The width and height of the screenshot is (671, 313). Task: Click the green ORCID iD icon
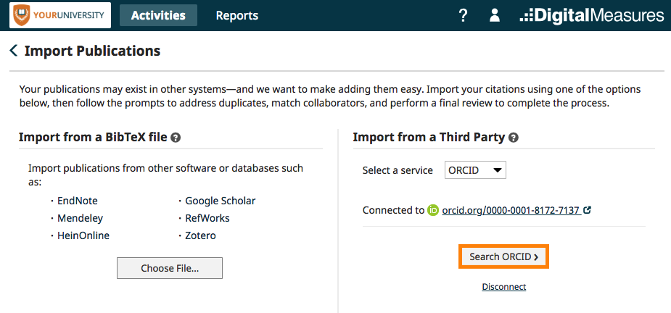433,210
